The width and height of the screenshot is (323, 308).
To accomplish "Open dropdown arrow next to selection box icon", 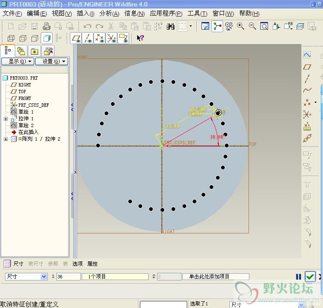I will 190,26.
